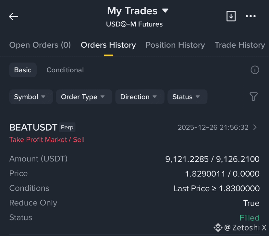The height and width of the screenshot is (236, 269).
Task: Tap the BEATUSDT symbol name
Action: tap(33, 127)
